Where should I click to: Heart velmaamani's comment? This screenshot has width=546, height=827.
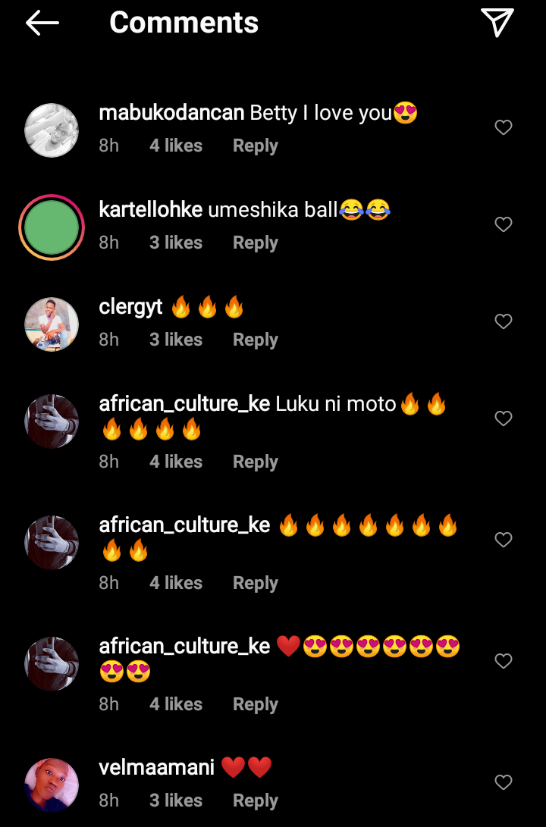[x=504, y=782]
